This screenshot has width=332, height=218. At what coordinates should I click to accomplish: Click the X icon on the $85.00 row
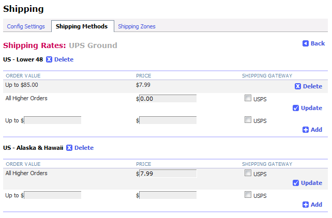pyautogui.click(x=298, y=86)
